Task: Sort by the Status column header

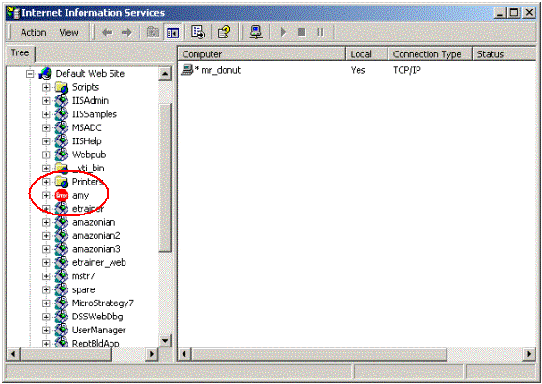Action: pos(505,54)
